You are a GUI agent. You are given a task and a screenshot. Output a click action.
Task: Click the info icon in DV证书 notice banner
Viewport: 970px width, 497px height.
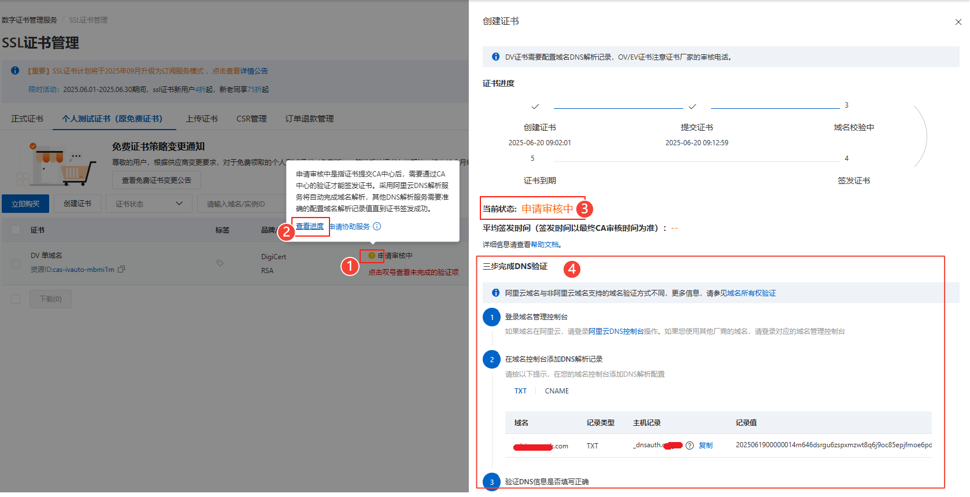click(x=495, y=57)
